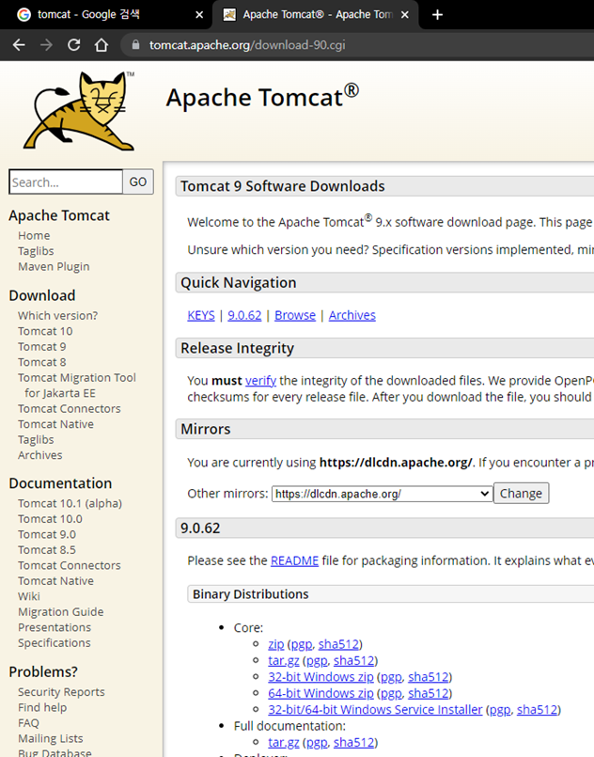Viewport: 594px width, 757px height.
Task: Open the FAQ sidebar link
Action: [x=28, y=723]
